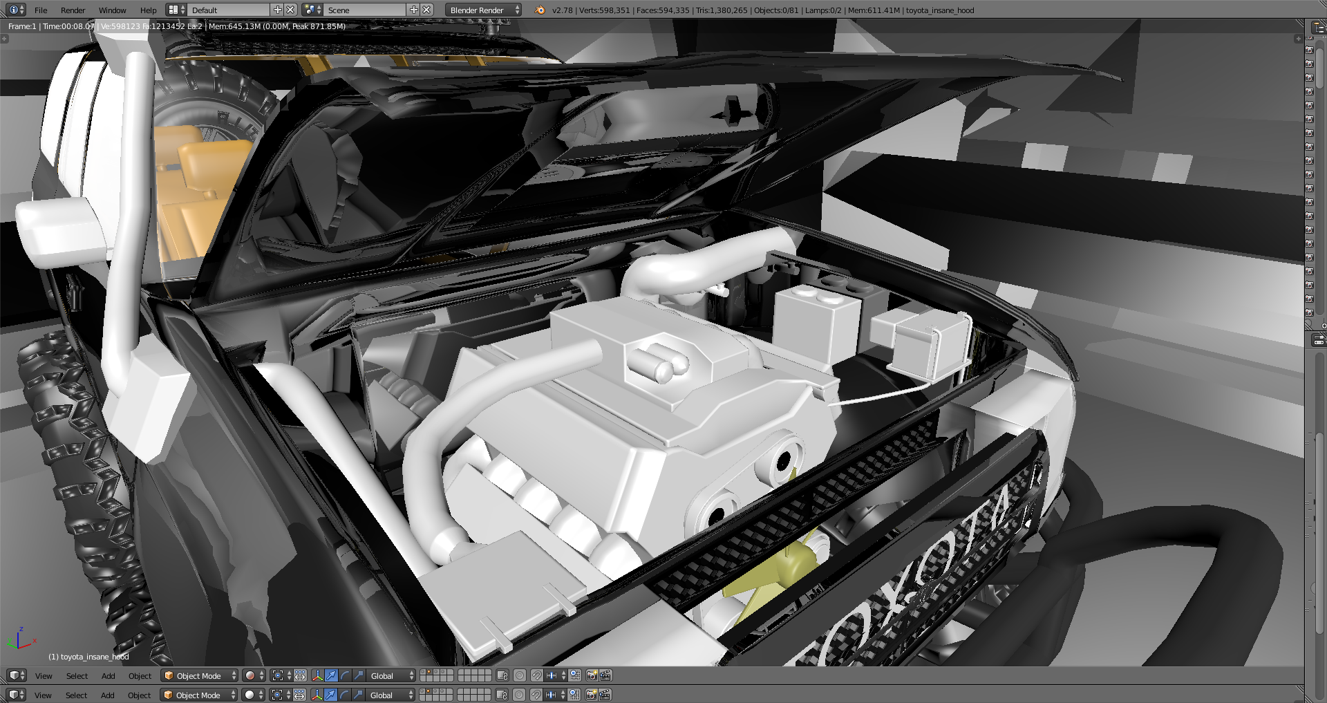The image size is (1327, 703).
Task: Open the Window menu
Action: pyautogui.click(x=112, y=10)
